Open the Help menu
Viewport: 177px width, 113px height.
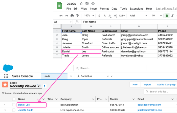(x=149, y=9)
